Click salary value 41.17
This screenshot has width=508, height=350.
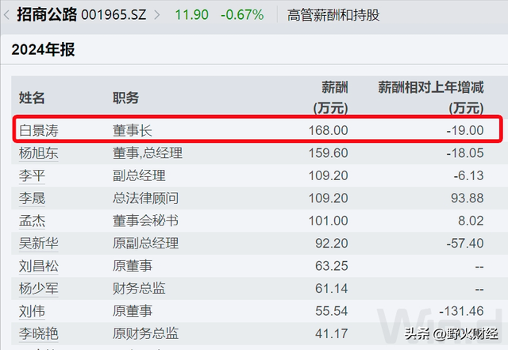[332, 334]
